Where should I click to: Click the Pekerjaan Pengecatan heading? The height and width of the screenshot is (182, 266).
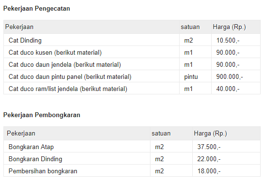pos(36,8)
